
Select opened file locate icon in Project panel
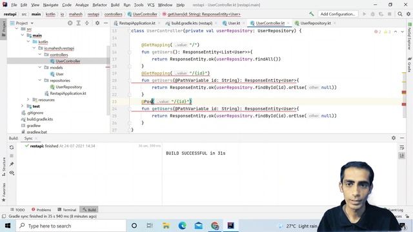pos(70,23)
